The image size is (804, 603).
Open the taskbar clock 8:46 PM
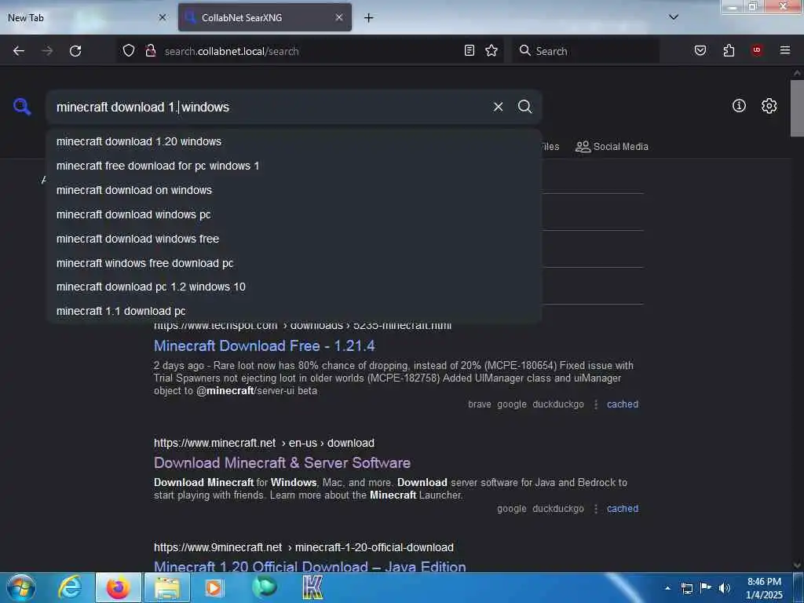click(764, 588)
